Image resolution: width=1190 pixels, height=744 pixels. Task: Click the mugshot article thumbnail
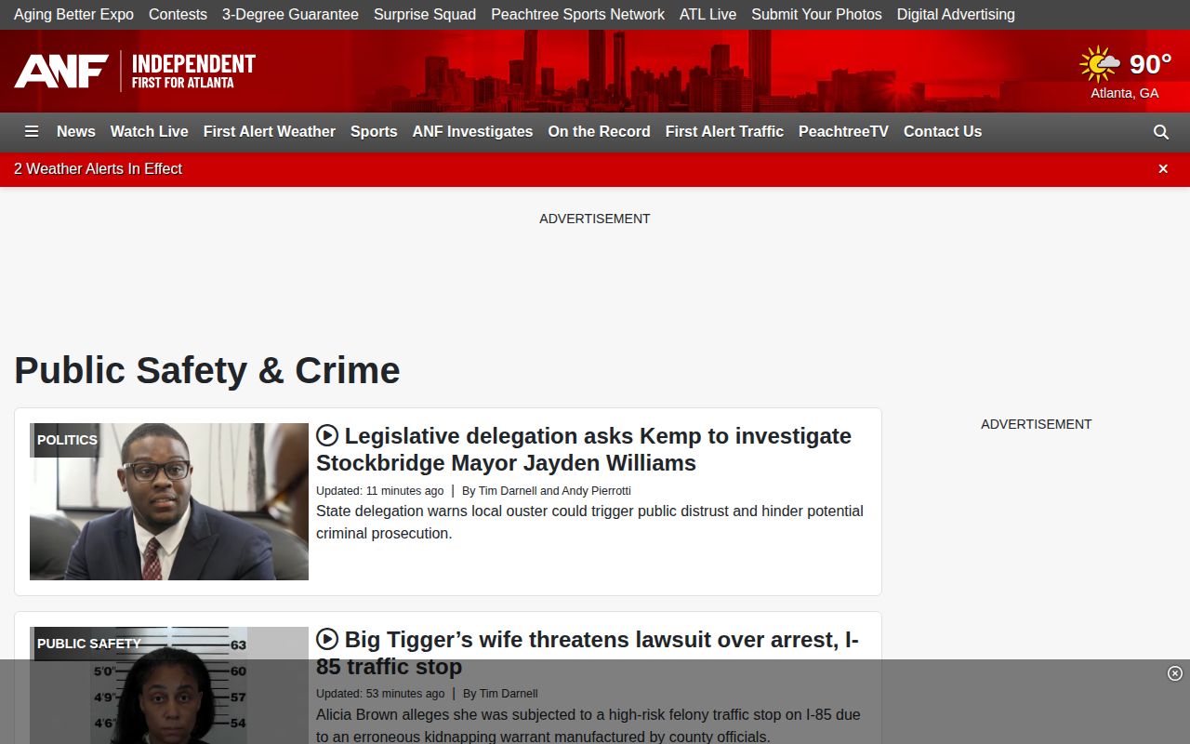[x=169, y=685]
